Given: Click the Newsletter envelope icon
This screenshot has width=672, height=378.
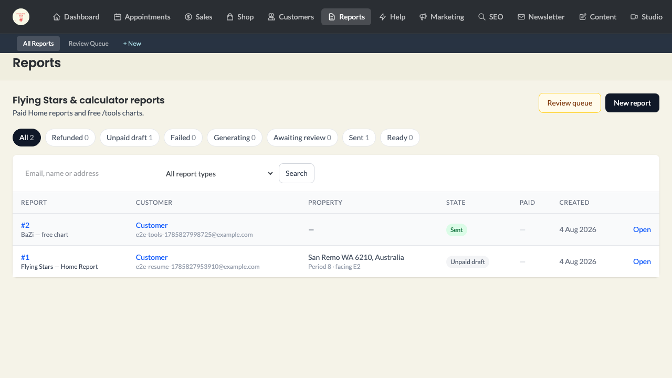Looking at the screenshot, I should pyautogui.click(x=521, y=17).
